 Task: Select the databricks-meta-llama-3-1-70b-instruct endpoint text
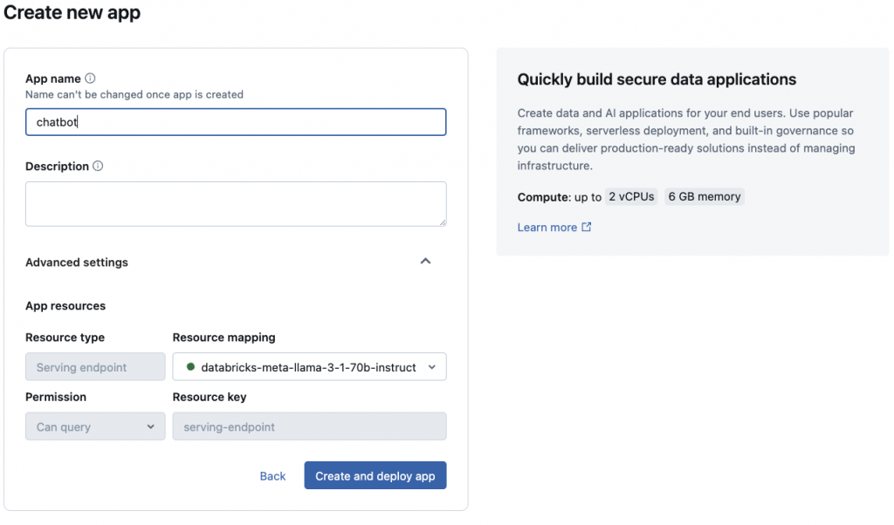(308, 367)
